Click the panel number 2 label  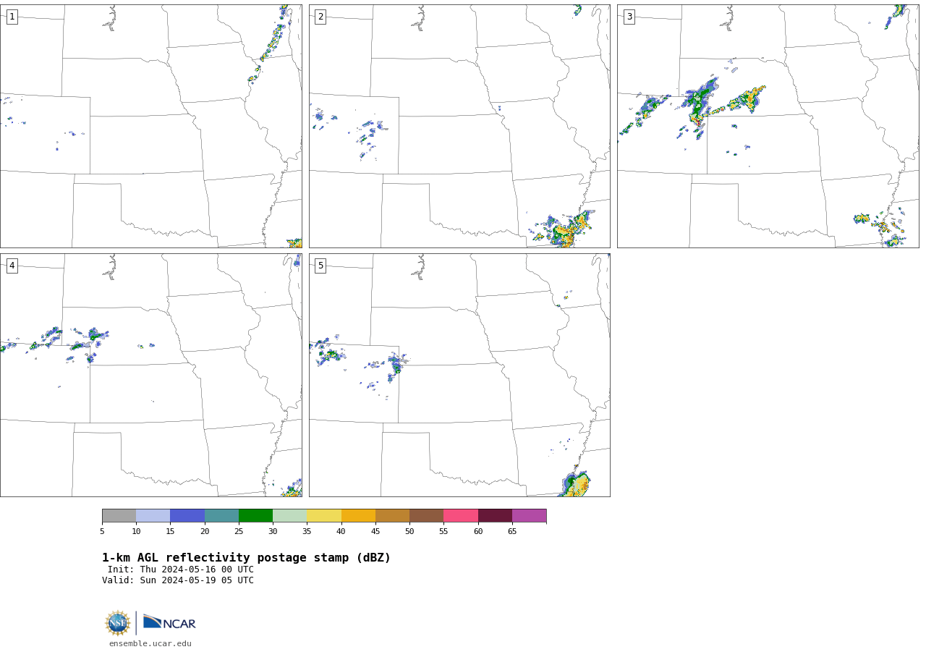click(320, 17)
